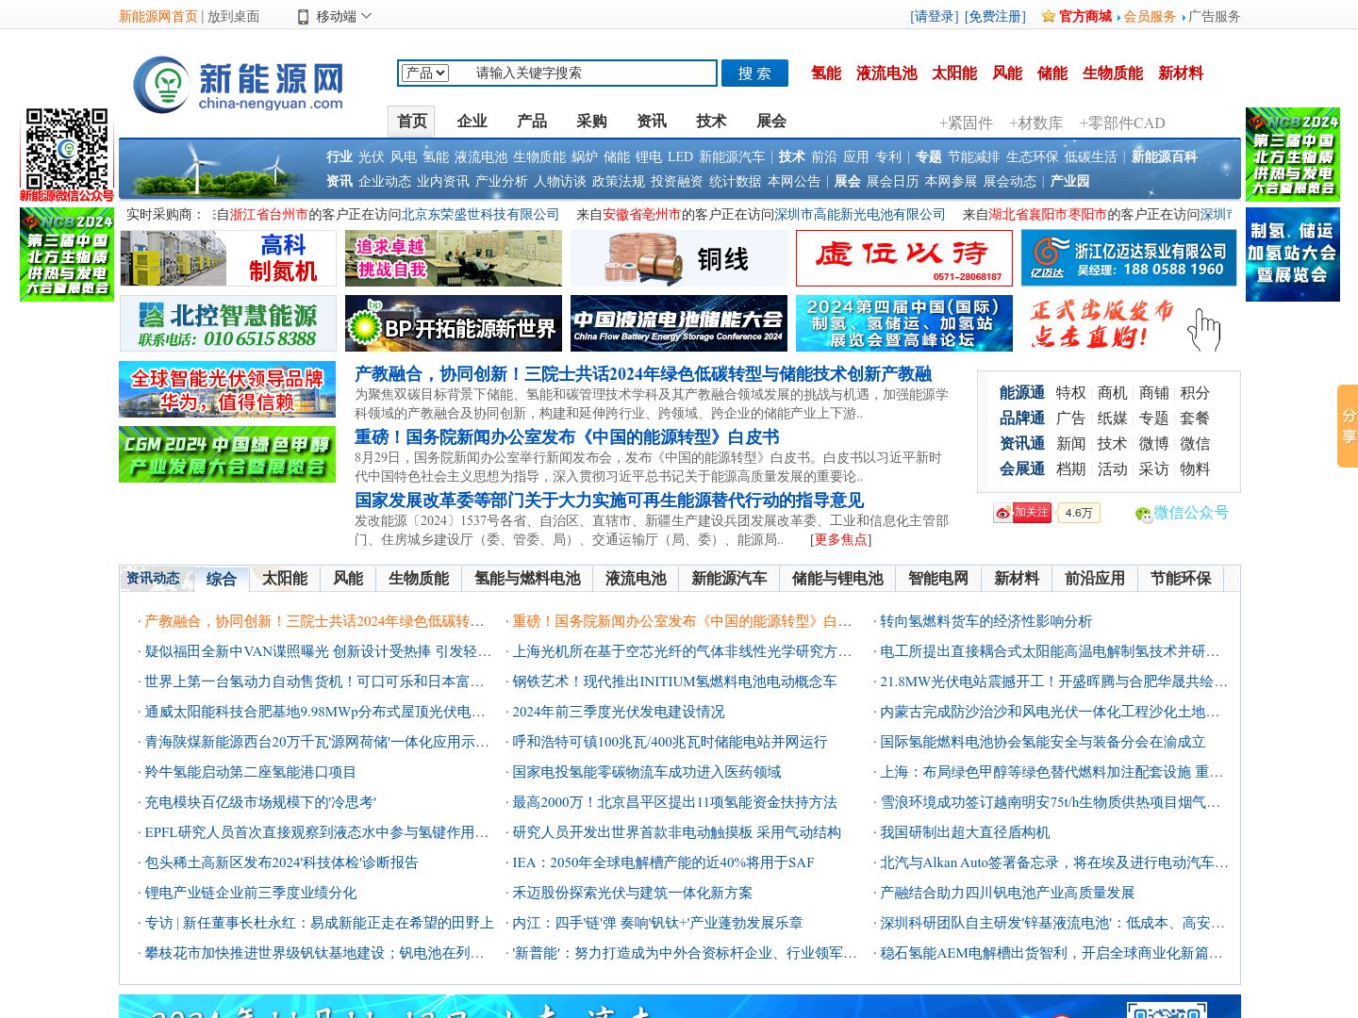Image resolution: width=1358 pixels, height=1018 pixels.
Task: Click the star icon beside 官方商城
Action: (x=1048, y=16)
